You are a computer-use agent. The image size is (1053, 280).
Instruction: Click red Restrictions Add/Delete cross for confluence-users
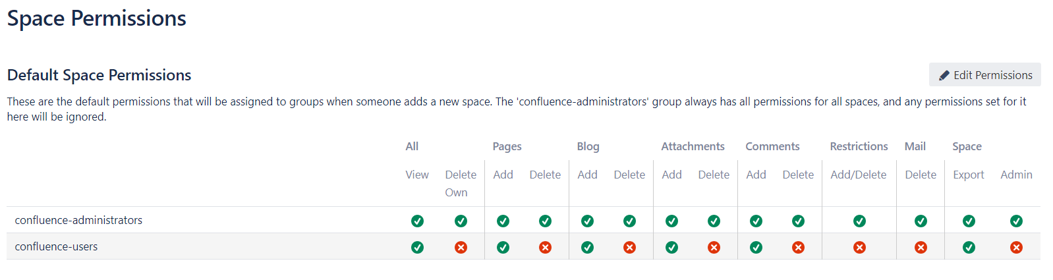tap(859, 247)
